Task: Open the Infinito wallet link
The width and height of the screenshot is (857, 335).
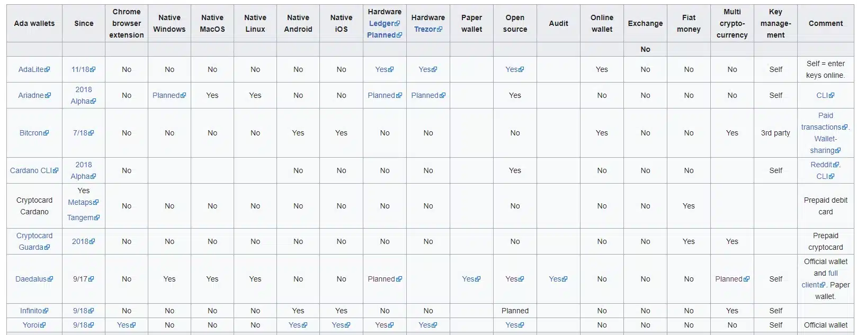Action: tap(34, 311)
